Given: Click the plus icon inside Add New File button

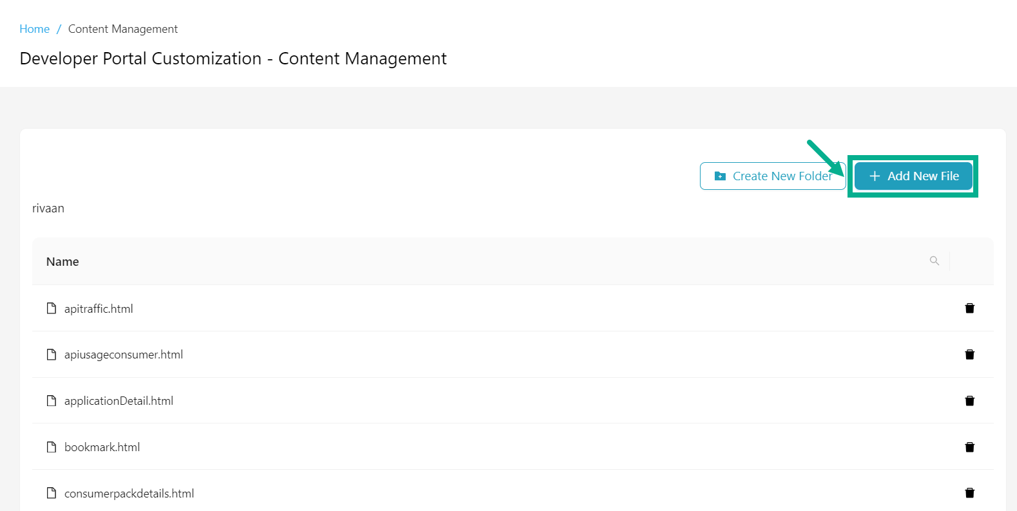Looking at the screenshot, I should [875, 176].
